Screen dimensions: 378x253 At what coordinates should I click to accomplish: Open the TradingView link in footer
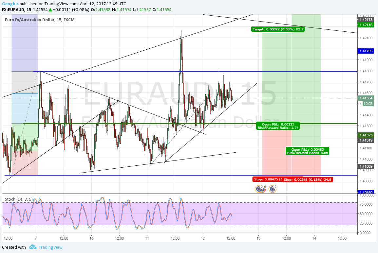[50, 247]
